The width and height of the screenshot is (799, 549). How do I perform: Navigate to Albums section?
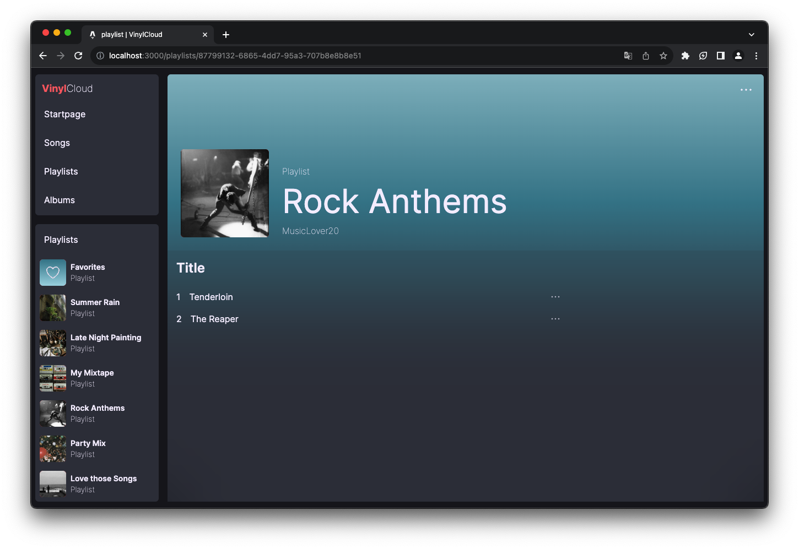[x=60, y=200]
